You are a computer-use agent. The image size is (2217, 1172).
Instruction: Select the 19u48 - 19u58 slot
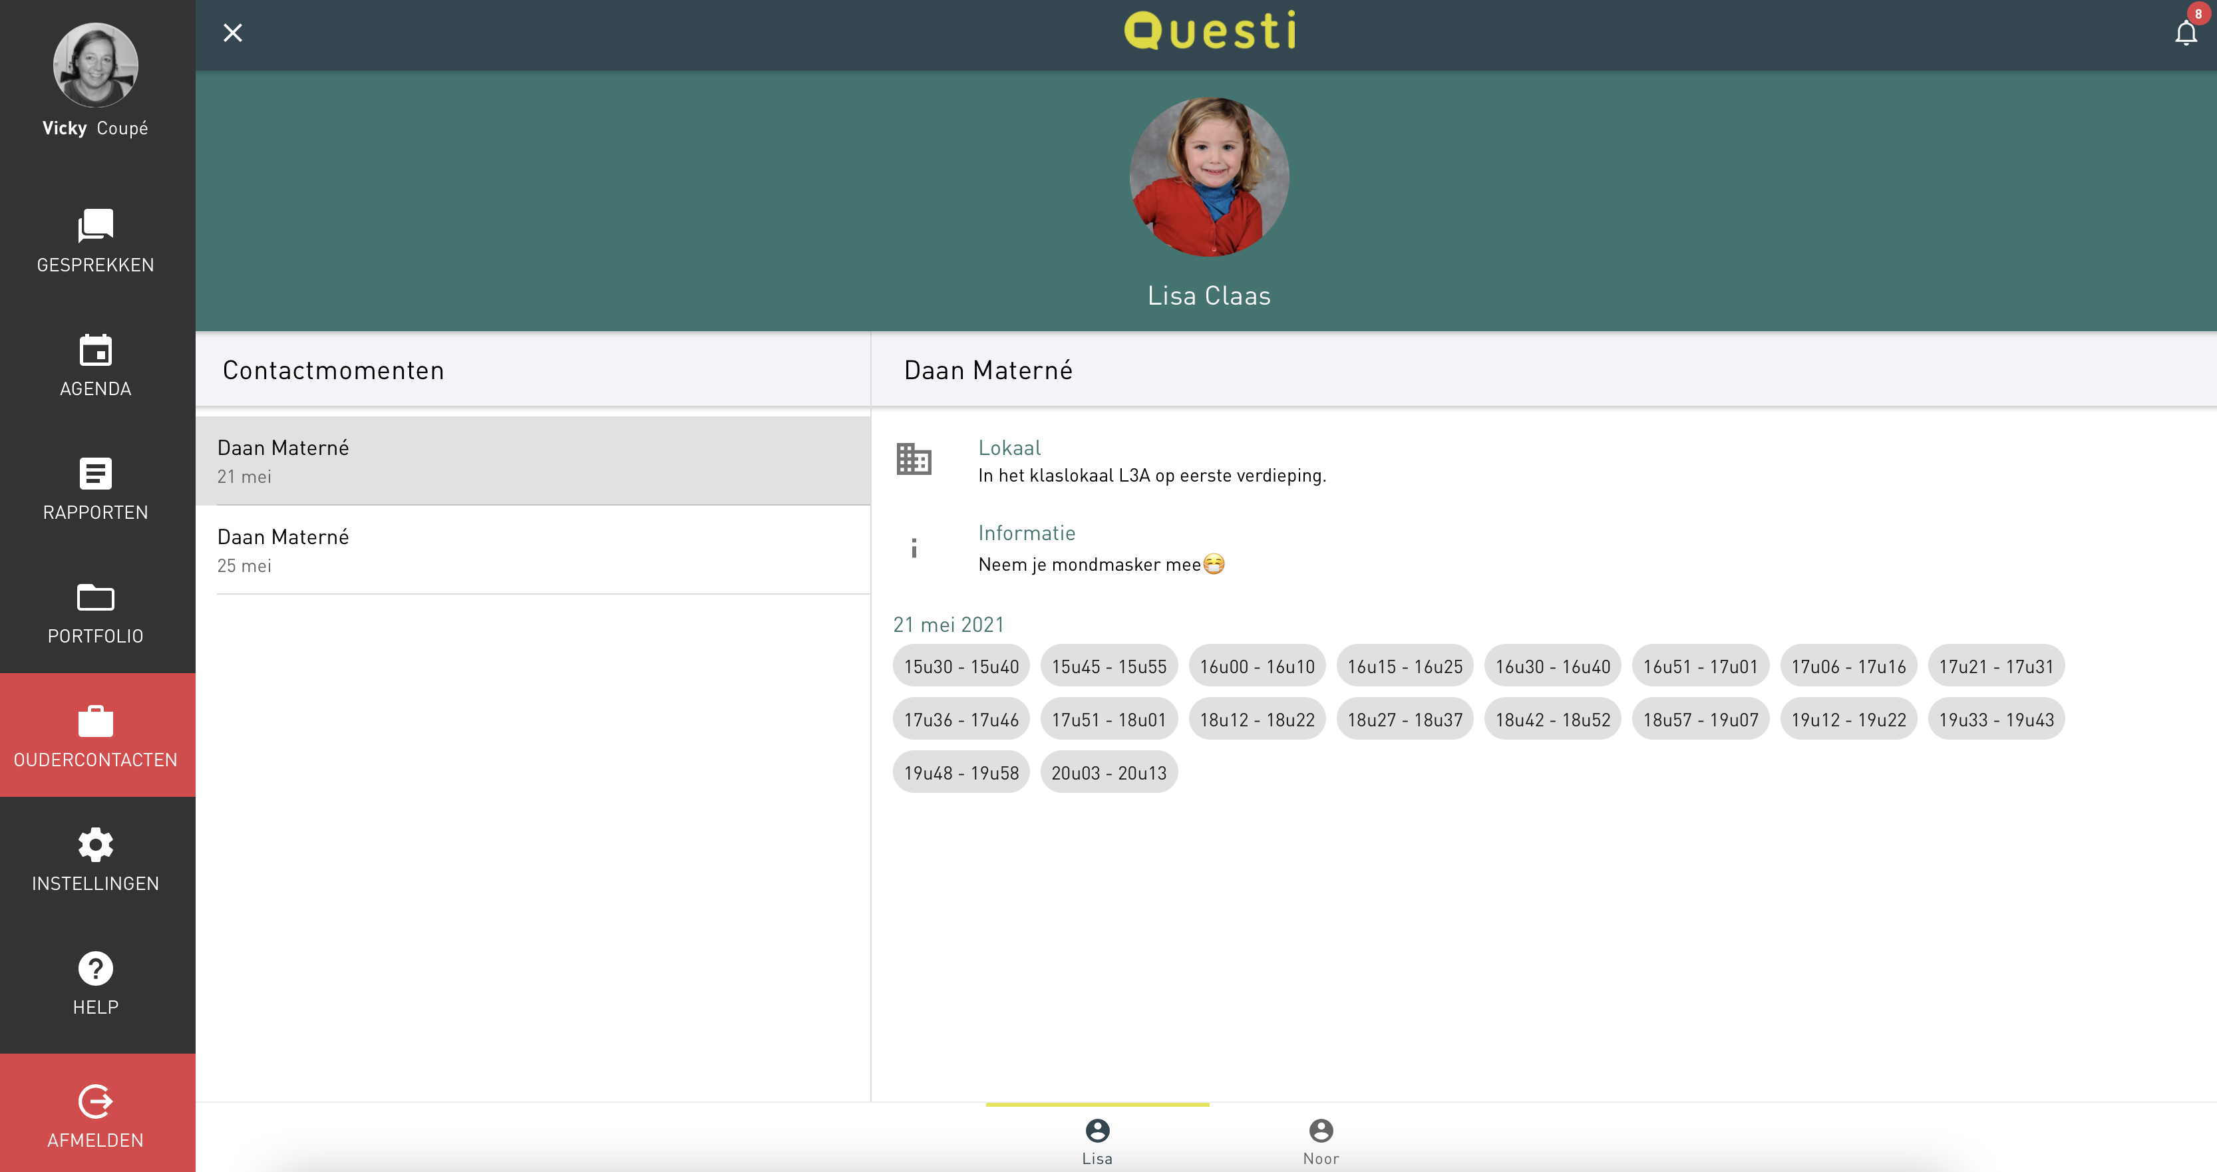[961, 773]
